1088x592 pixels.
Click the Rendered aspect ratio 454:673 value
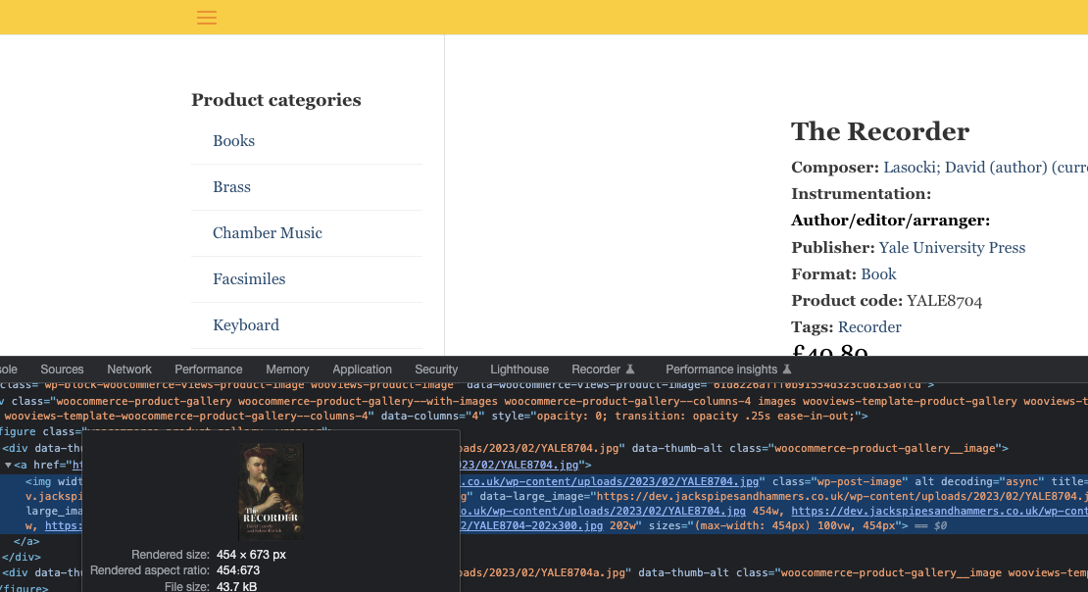click(238, 570)
